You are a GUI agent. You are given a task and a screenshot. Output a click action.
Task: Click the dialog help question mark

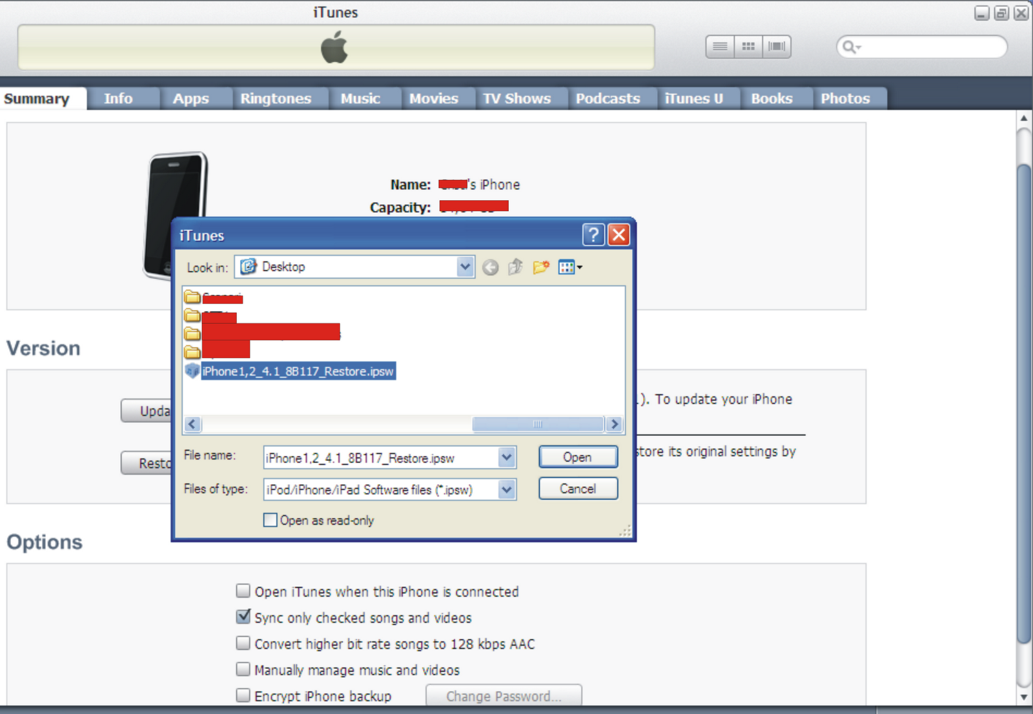(x=593, y=235)
